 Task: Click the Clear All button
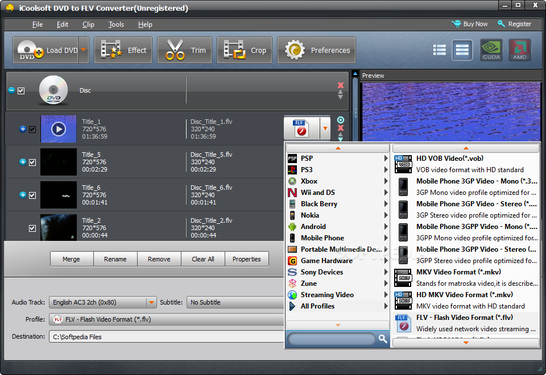203,259
